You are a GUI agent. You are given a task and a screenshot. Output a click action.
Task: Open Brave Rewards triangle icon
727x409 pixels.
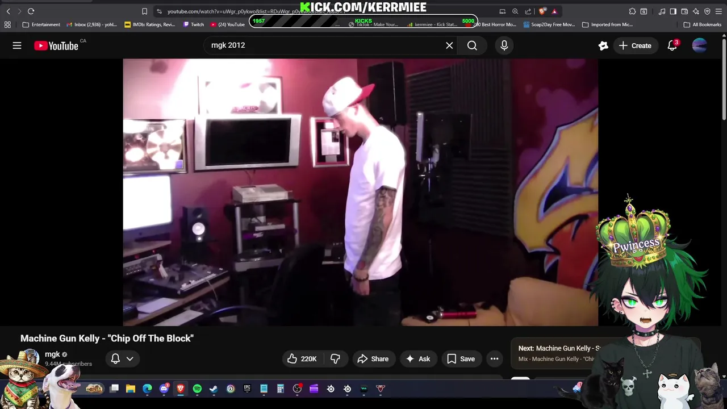pos(554,11)
